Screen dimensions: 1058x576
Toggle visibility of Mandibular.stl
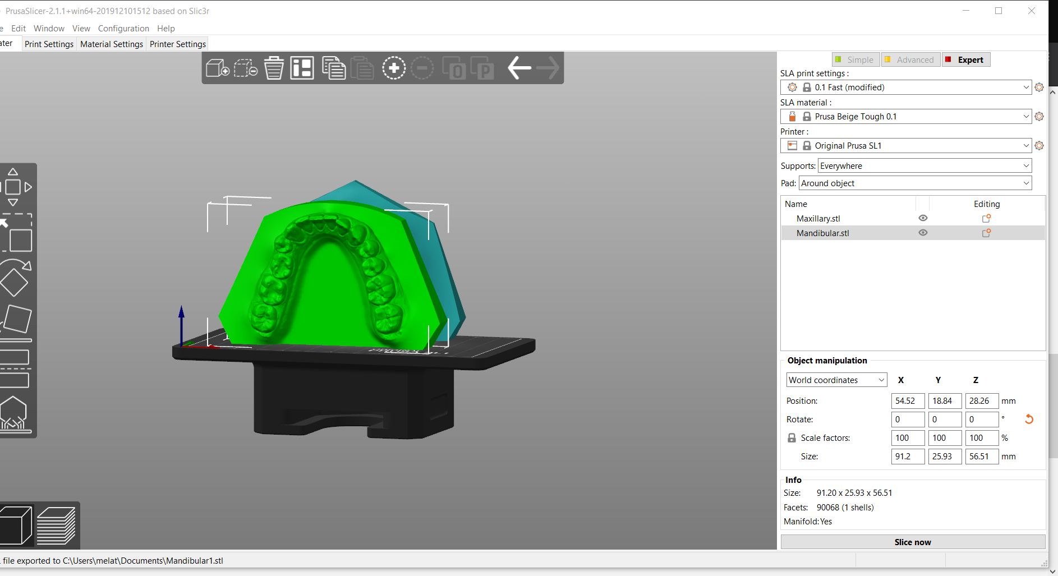tap(923, 233)
